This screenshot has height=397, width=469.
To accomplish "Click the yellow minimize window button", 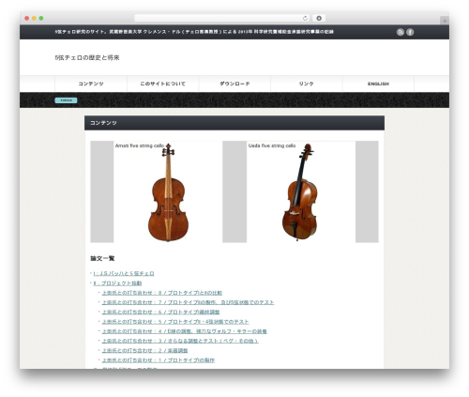I will tap(34, 19).
